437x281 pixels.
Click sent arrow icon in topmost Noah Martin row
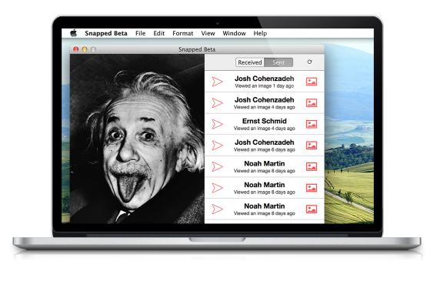(x=218, y=167)
